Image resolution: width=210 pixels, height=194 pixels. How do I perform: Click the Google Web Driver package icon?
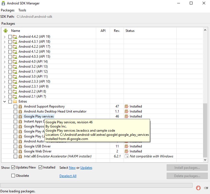(x=20, y=151)
